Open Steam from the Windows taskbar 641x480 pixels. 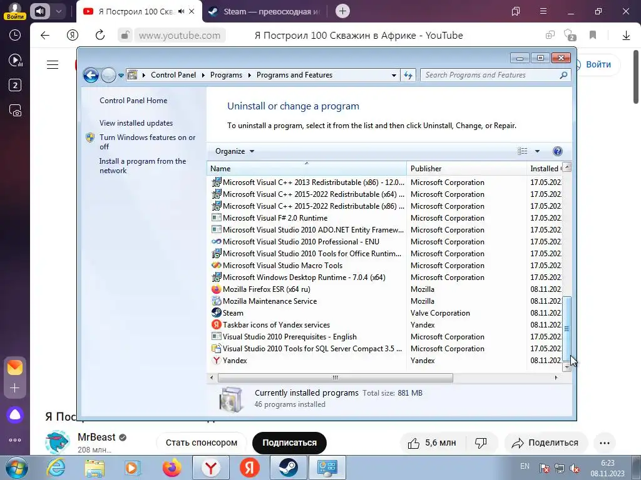[x=288, y=467]
